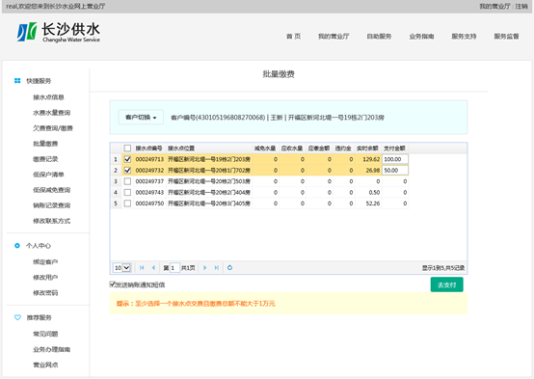This screenshot has width=534, height=379.
Task: Open the 首页 nav menu
Action: 294,36
